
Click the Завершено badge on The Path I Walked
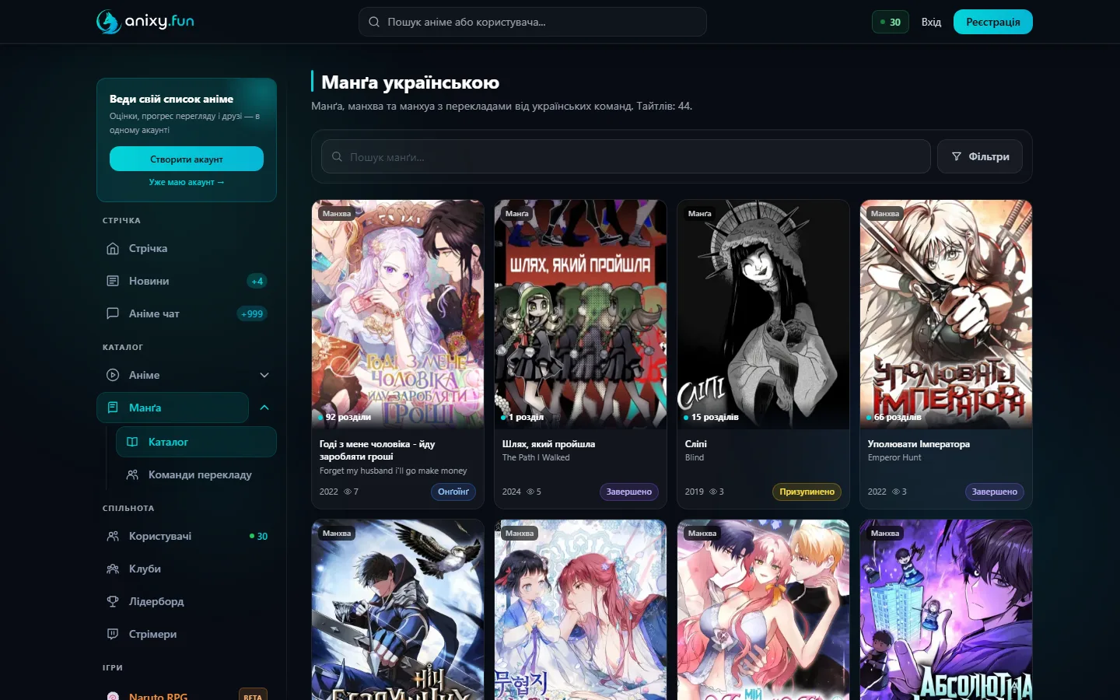click(629, 492)
